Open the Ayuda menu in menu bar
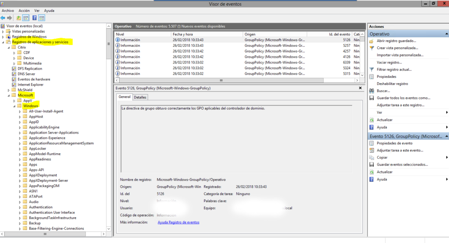 pyautogui.click(x=49, y=11)
